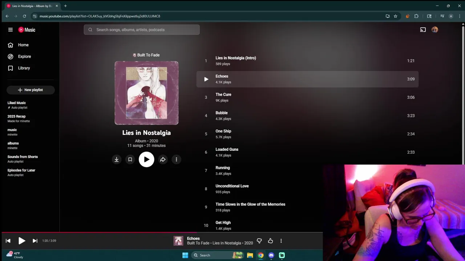Screen dimensions: 465x261
Task: Open File Explorer from taskbar
Action: pyautogui.click(x=250, y=255)
